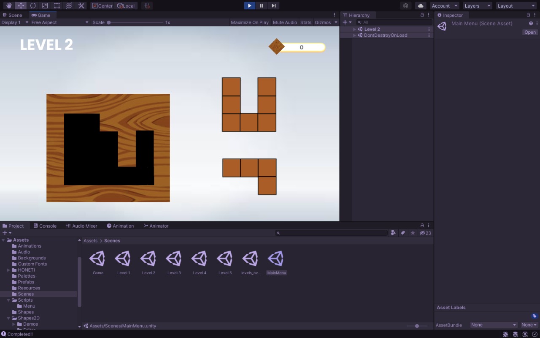Select the Hand tool in the toolbar
Image resolution: width=540 pixels, height=338 pixels.
9,5
